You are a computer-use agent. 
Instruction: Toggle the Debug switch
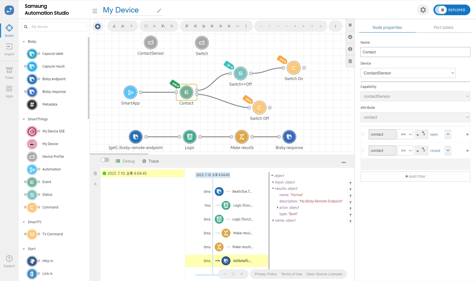tap(105, 160)
